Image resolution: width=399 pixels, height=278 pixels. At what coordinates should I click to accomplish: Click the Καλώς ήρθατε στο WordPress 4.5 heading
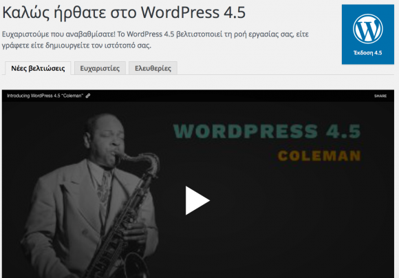[x=124, y=12]
